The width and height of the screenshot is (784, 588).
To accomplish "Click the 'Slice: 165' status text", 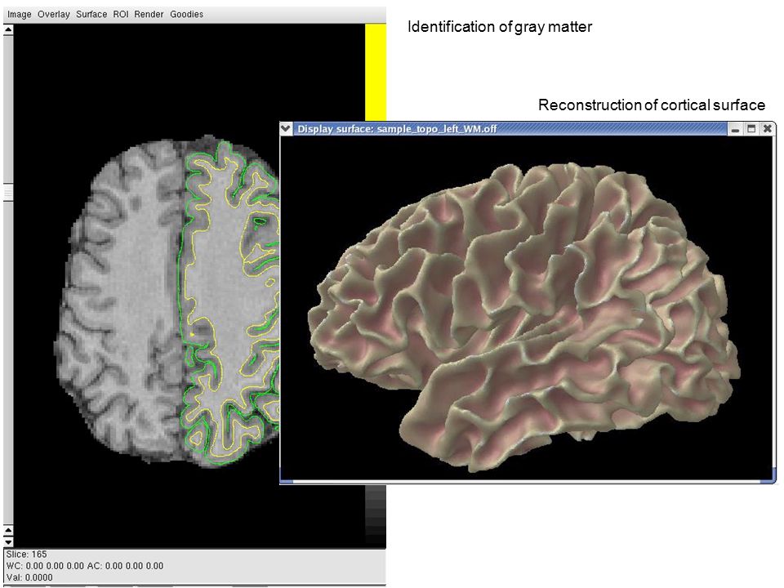I will pos(26,554).
